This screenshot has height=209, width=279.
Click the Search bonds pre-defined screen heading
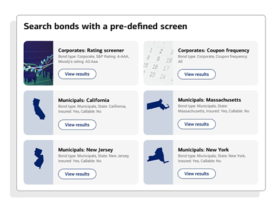click(x=105, y=27)
